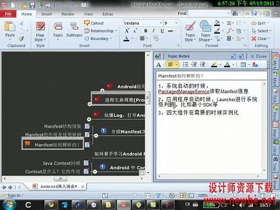Click the notes icon beside Java Context

point(86,163)
